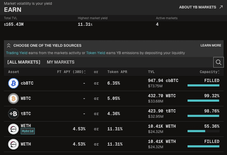The height and width of the screenshot is (155, 227).
Task: Click the Hybrid badge under WETH
Action: 28,131
